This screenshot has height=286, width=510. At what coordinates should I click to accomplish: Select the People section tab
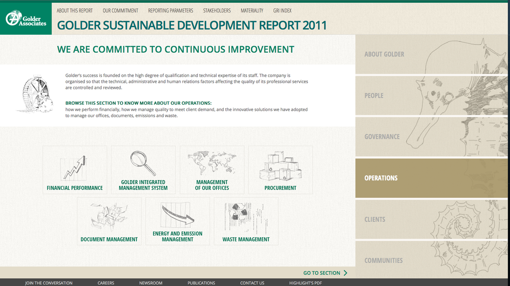(374, 96)
